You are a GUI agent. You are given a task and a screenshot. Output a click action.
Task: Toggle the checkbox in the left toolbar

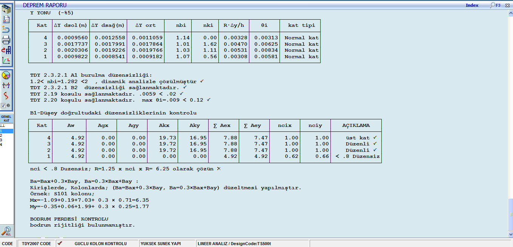coord(3,106)
